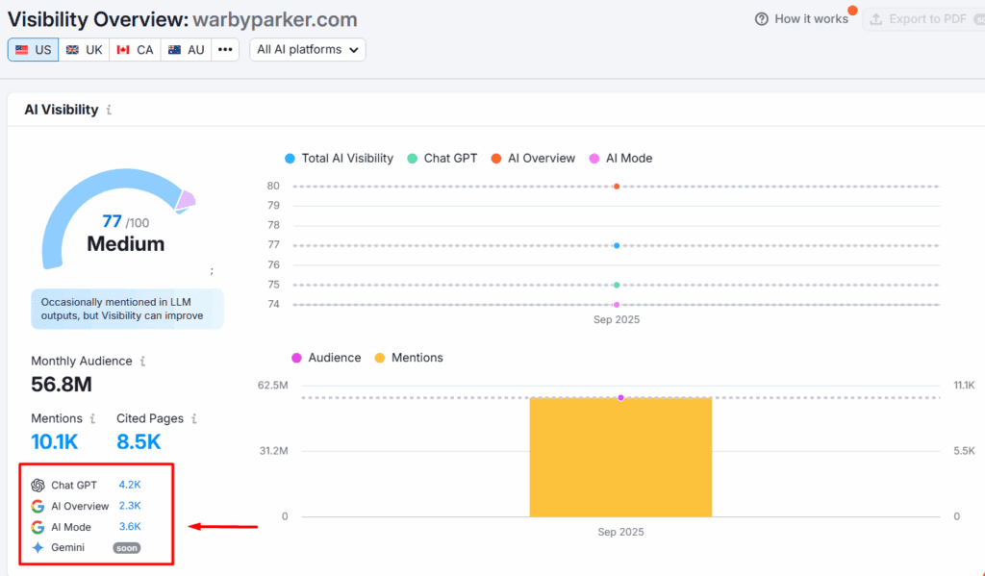Click the Google icon beside AI Mode
Image resolution: width=985 pixels, height=576 pixels.
click(x=38, y=526)
